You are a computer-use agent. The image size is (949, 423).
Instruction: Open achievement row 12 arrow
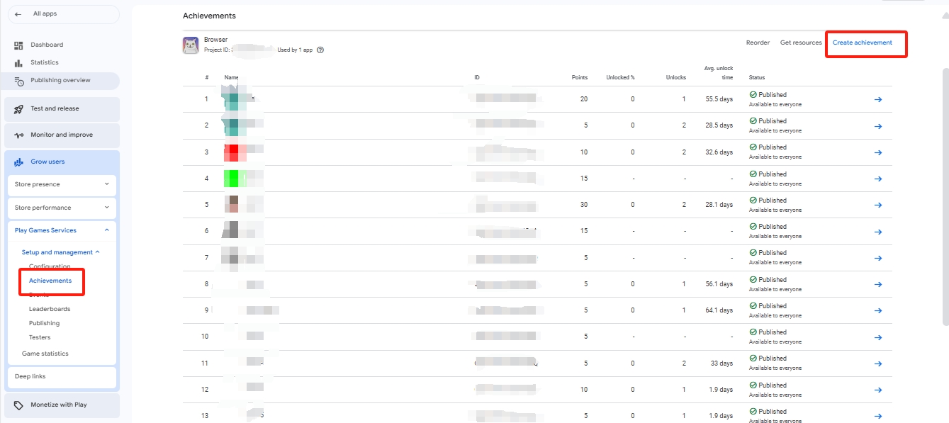point(878,390)
